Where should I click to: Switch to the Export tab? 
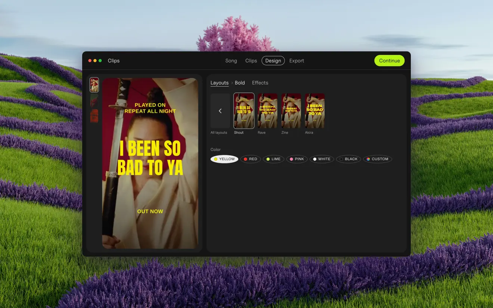297,61
